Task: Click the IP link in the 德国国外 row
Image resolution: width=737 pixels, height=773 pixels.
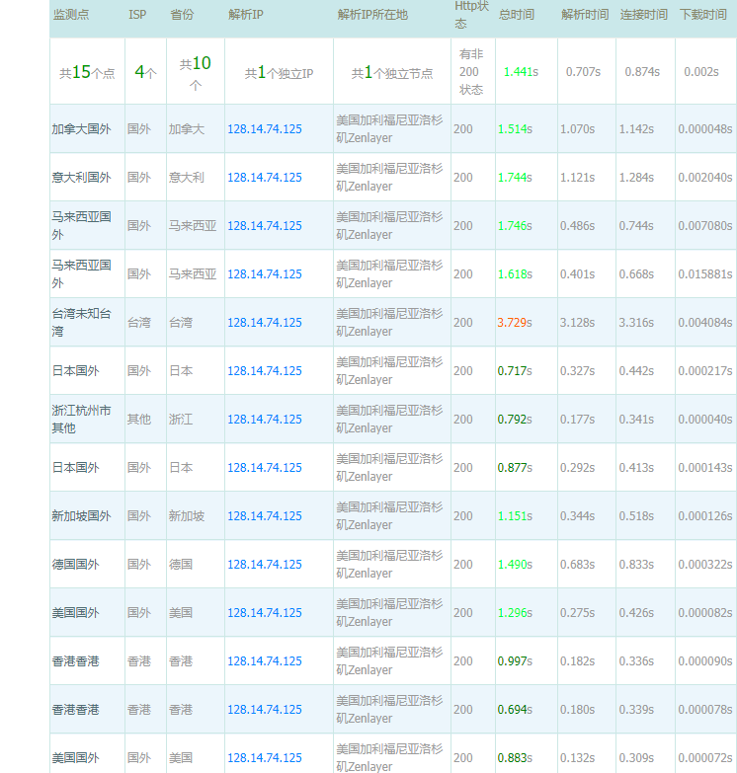Action: tap(265, 565)
